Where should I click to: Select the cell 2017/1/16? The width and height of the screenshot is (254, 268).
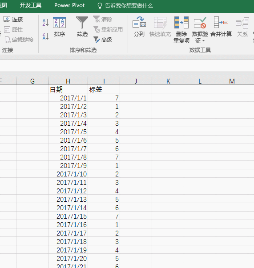click(68, 224)
